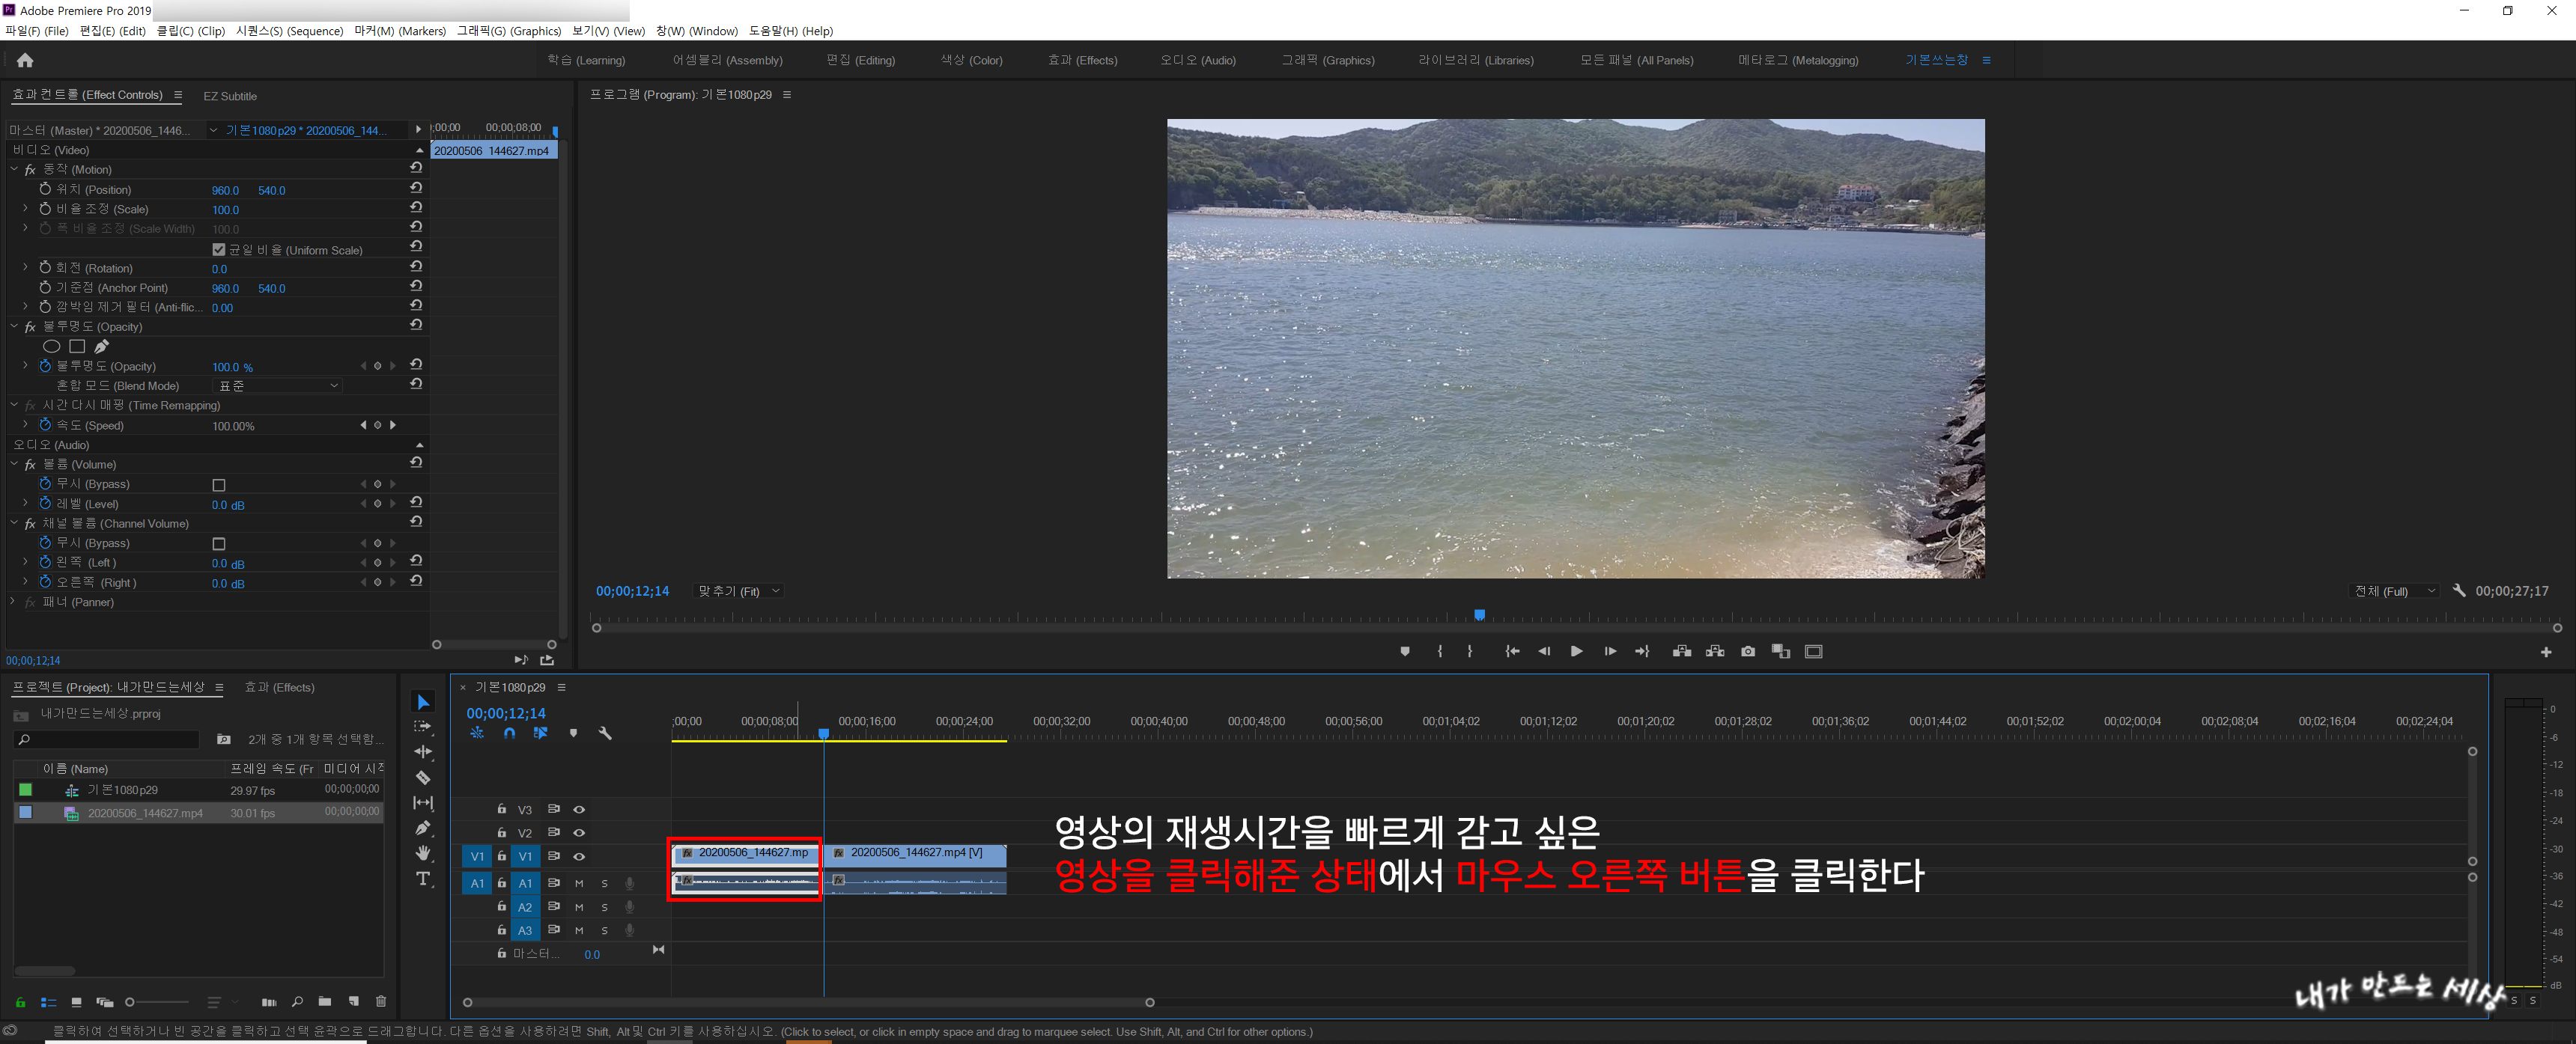Check Volume Bypass checkbox
The image size is (2576, 1044).
coord(219,484)
